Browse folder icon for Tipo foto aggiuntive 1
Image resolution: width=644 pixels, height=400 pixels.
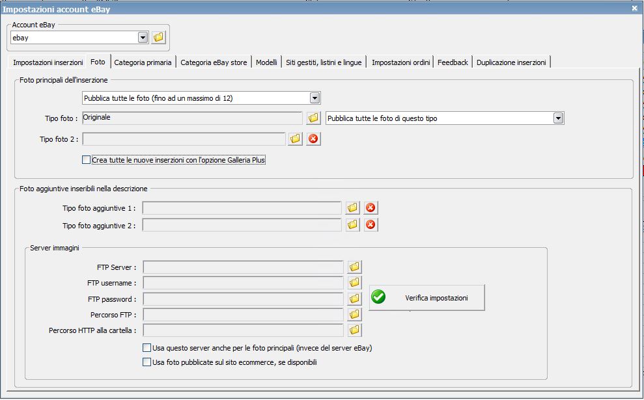point(352,208)
